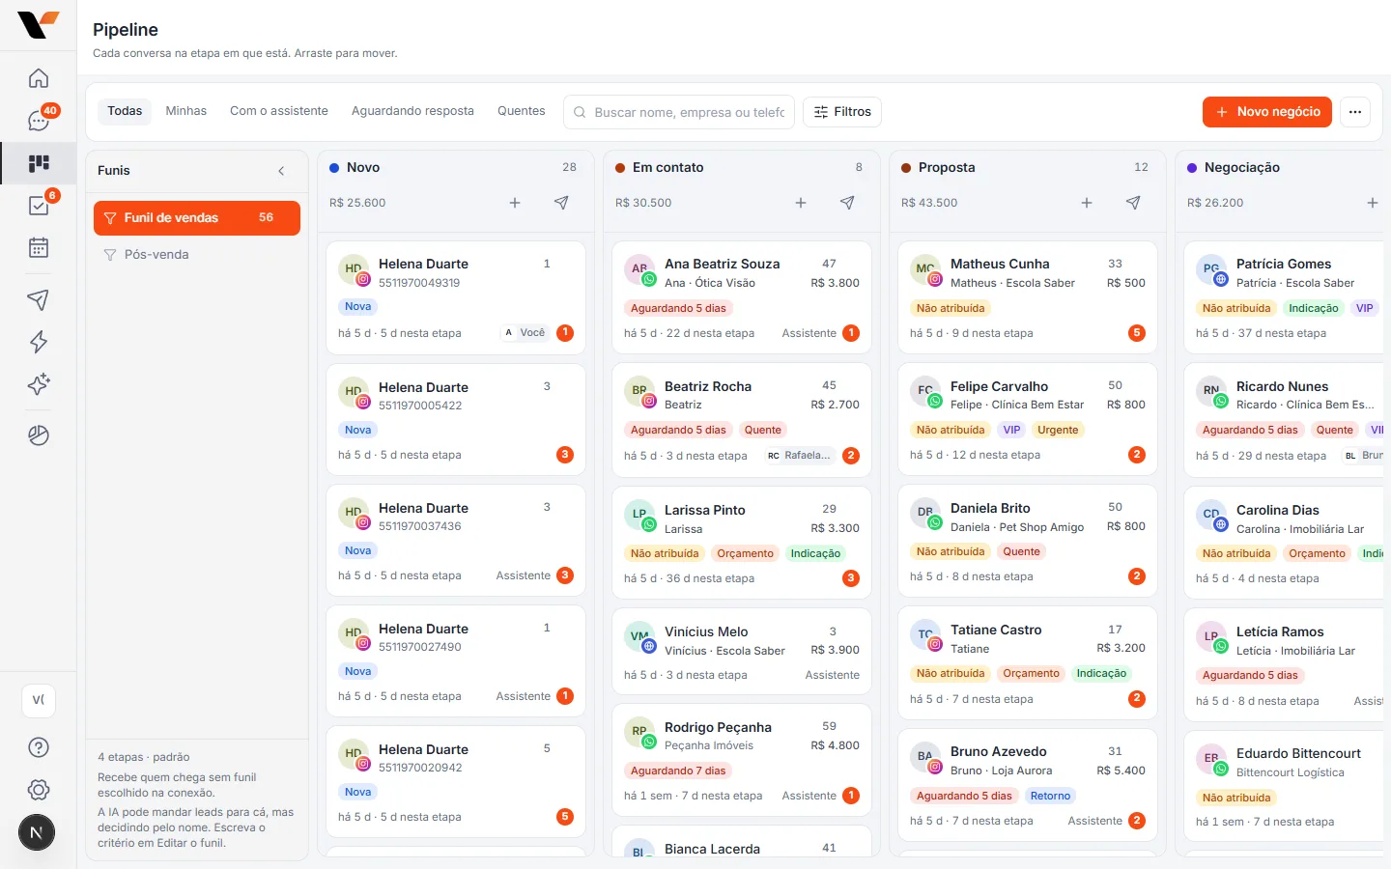Image resolution: width=1391 pixels, height=869 pixels.
Task: Switch to Com o assistente tab
Action: tap(279, 111)
